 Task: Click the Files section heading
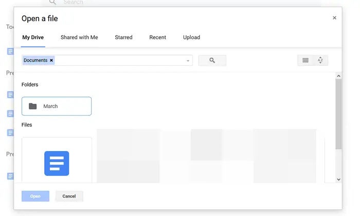27,125
